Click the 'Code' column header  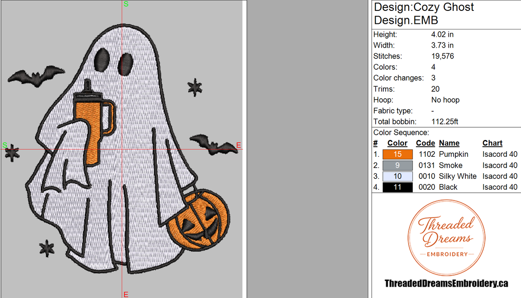[x=425, y=143]
